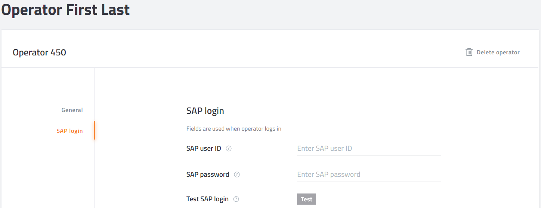Open help icon beside SAP password

coord(237,175)
